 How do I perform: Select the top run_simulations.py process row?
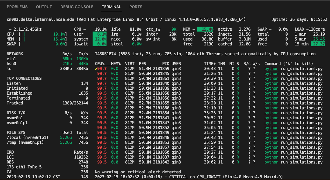click(203, 69)
